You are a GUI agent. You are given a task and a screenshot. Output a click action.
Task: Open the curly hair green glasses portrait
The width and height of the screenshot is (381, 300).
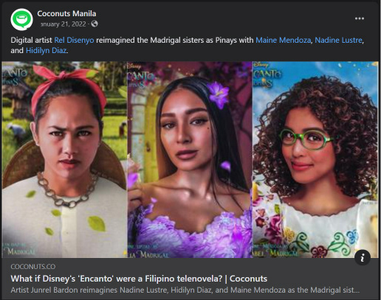(x=315, y=159)
